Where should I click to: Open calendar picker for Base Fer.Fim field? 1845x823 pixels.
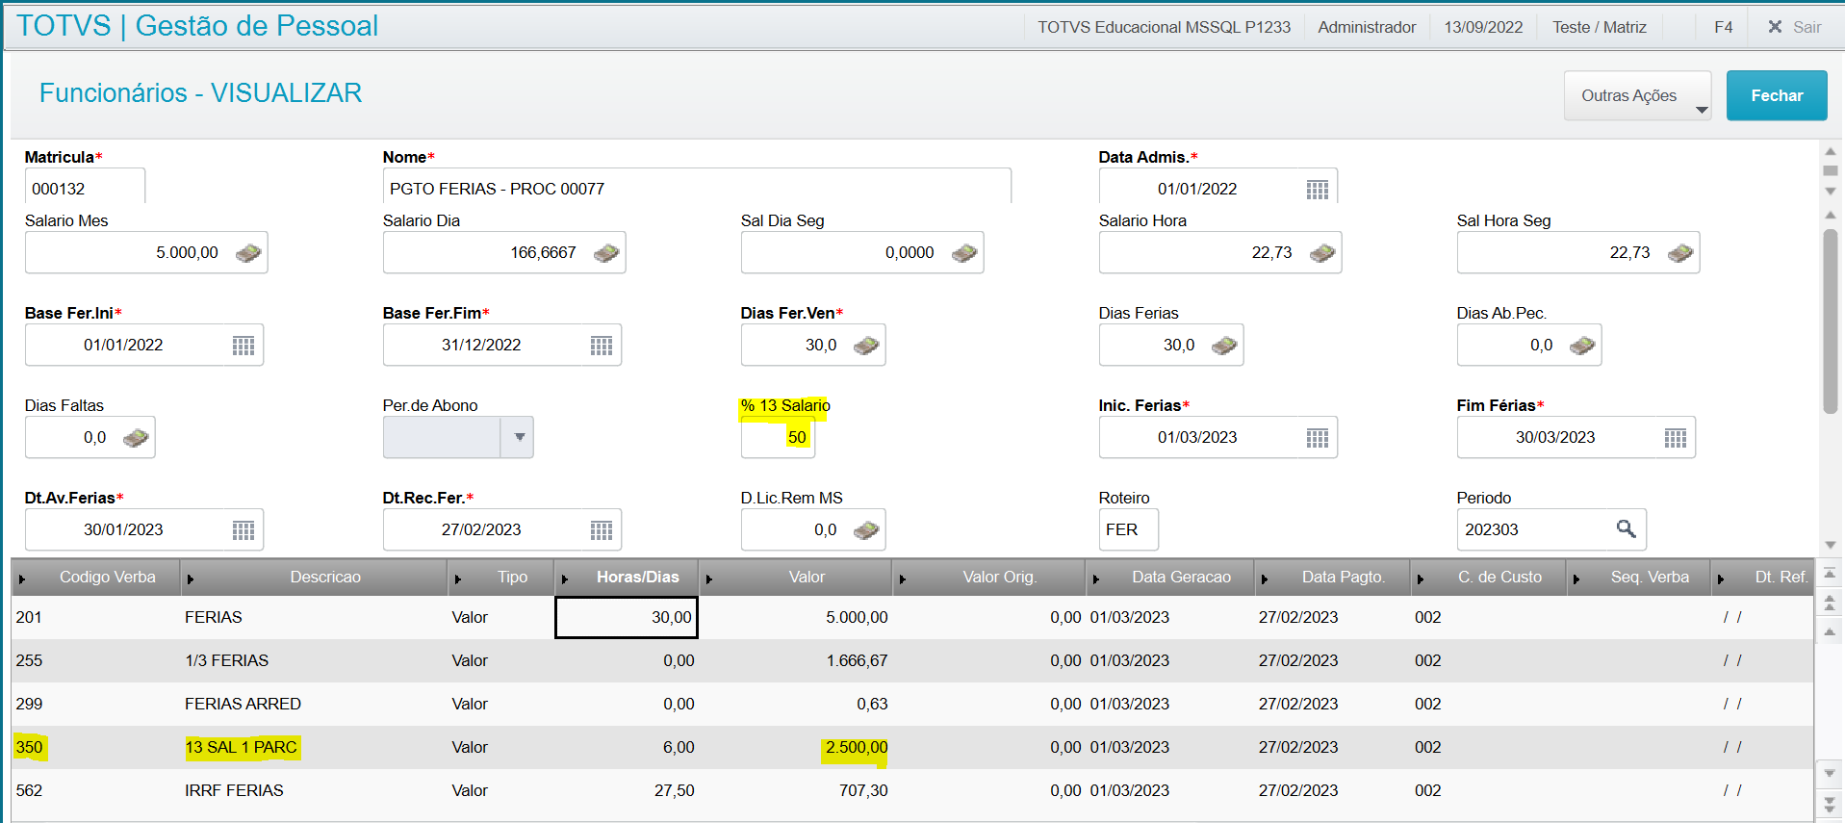point(602,346)
